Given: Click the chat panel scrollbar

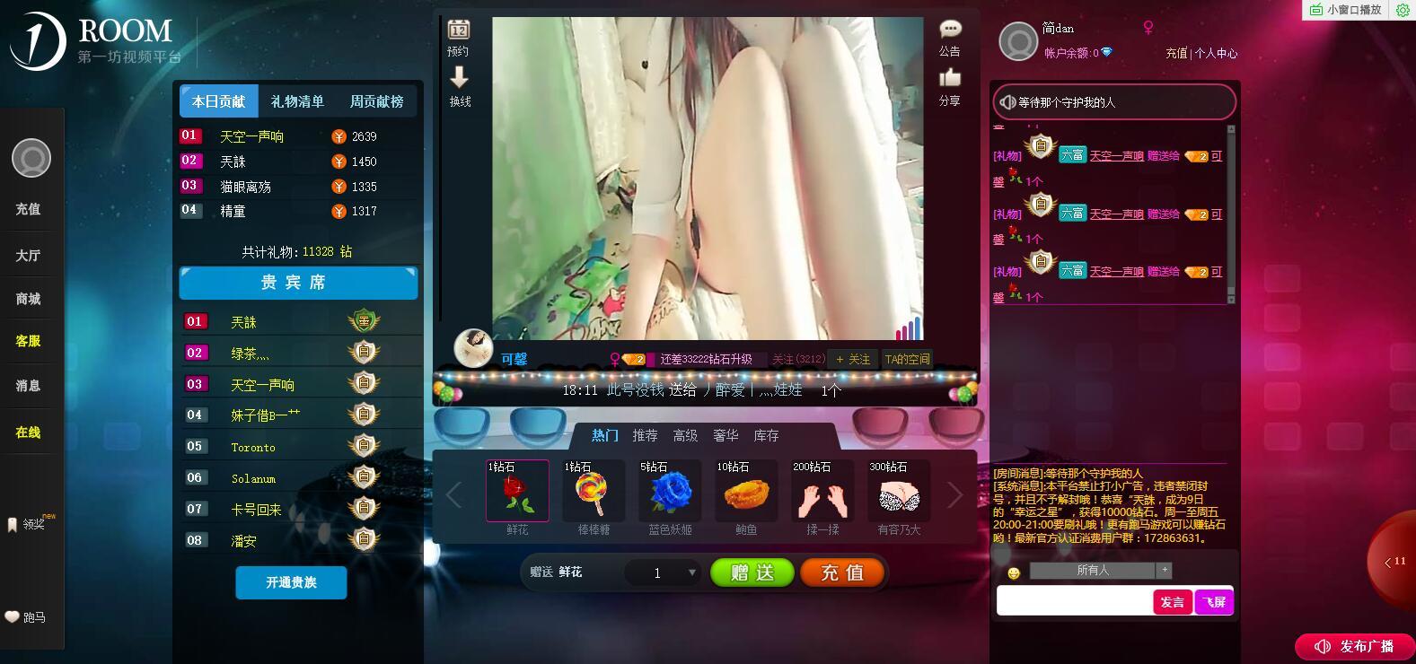Looking at the screenshot, I should [x=1231, y=214].
